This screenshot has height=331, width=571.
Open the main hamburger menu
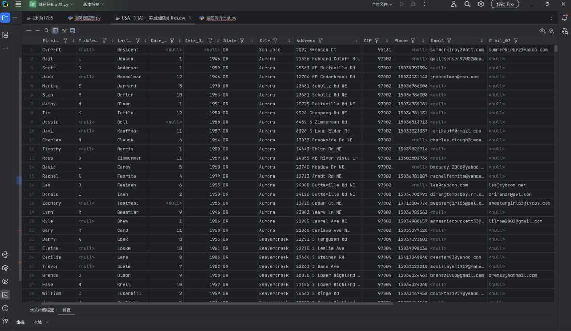coord(18,4)
